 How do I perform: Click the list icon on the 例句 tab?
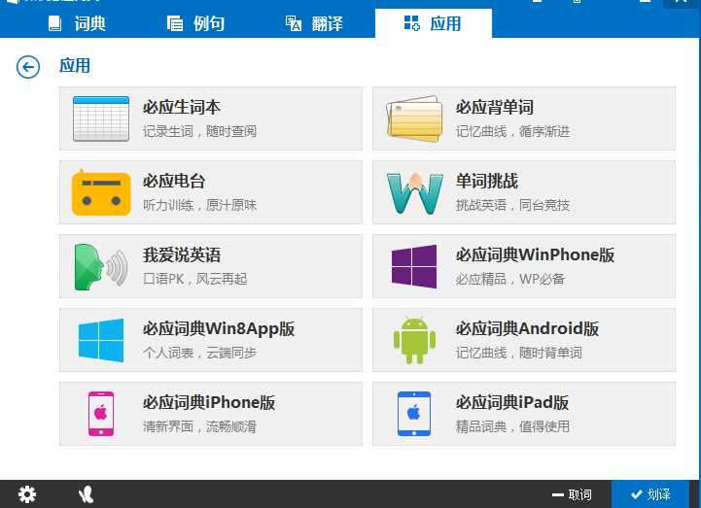(x=175, y=23)
